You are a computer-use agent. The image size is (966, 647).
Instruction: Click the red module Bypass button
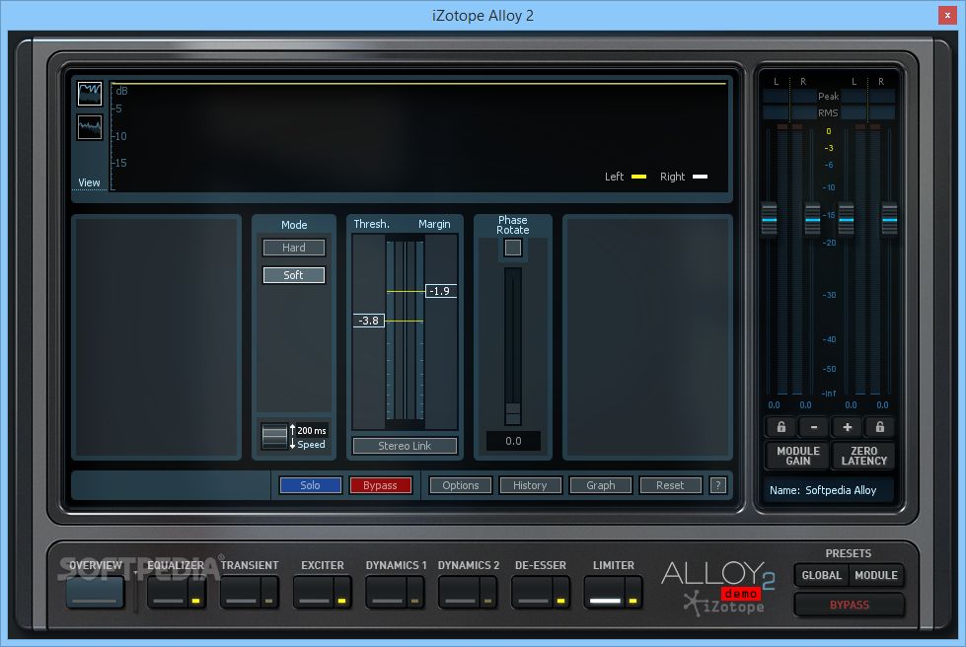381,485
